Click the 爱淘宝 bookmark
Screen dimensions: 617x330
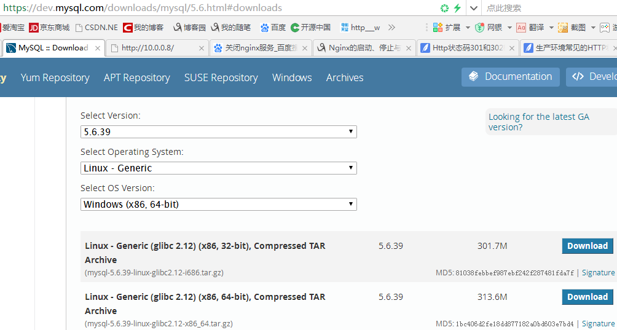pyautogui.click(x=12, y=28)
